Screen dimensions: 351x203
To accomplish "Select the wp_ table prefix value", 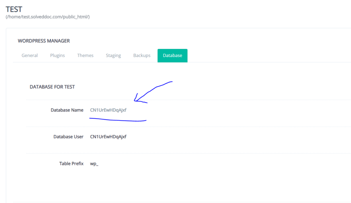I will point(94,164).
